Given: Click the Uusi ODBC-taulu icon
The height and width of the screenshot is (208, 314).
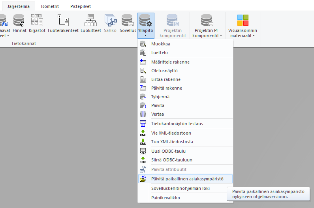Looking at the screenshot, I should pos(143,151).
